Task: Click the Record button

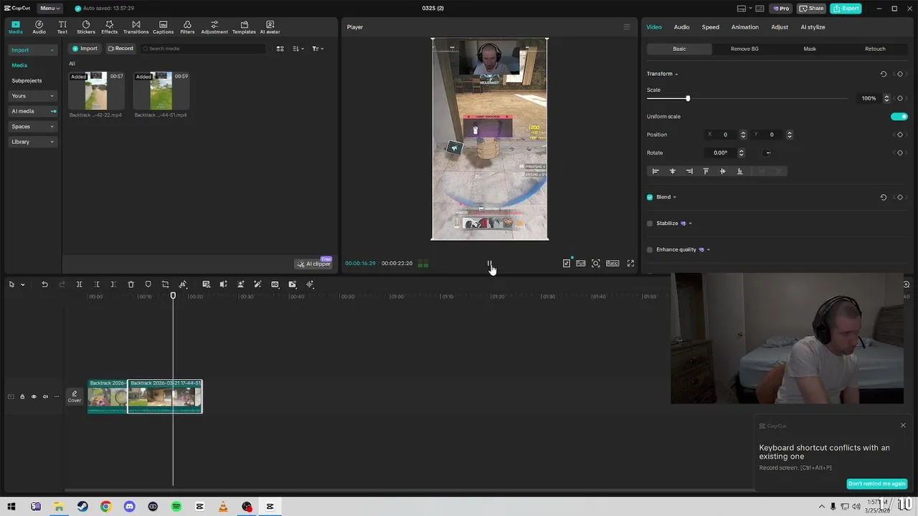Action: [x=120, y=49]
